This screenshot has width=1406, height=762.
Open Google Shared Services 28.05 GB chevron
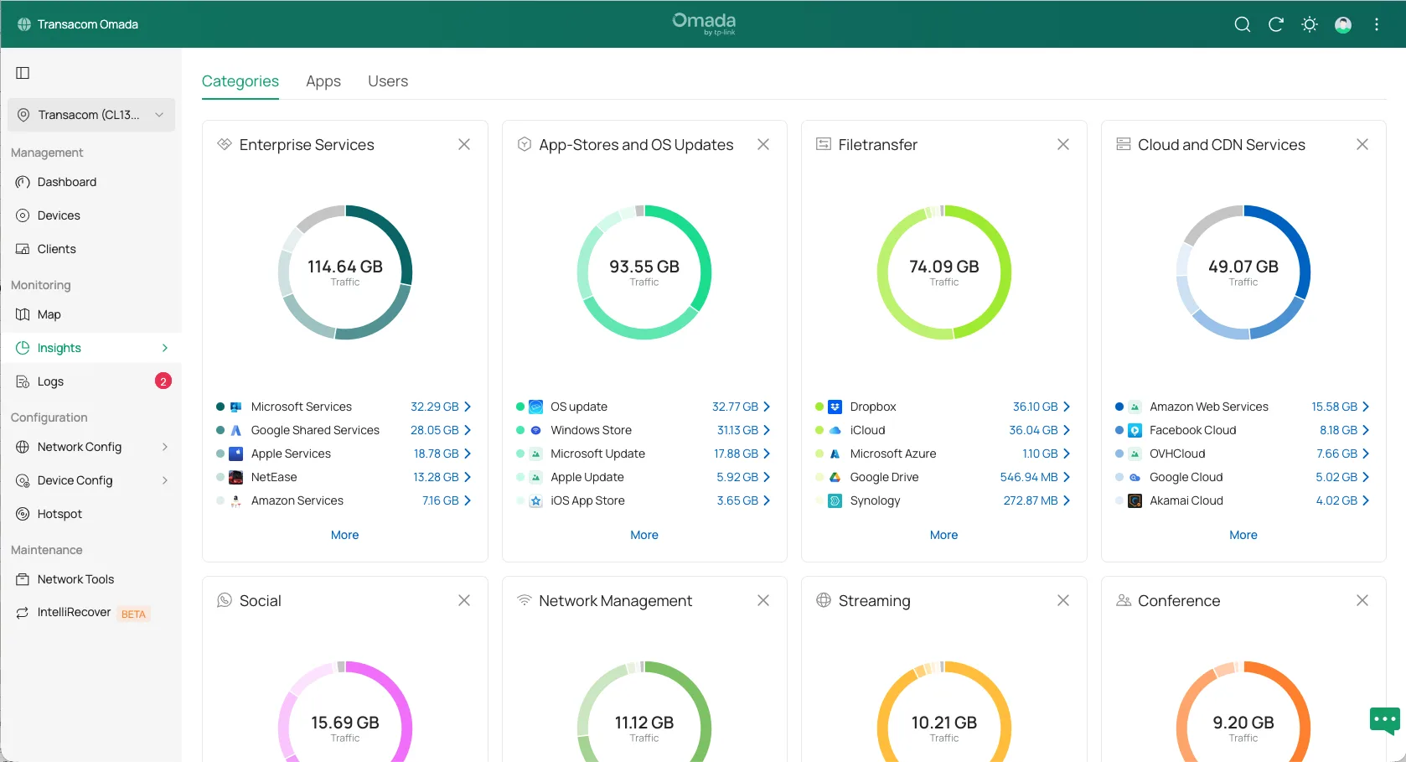pos(468,430)
